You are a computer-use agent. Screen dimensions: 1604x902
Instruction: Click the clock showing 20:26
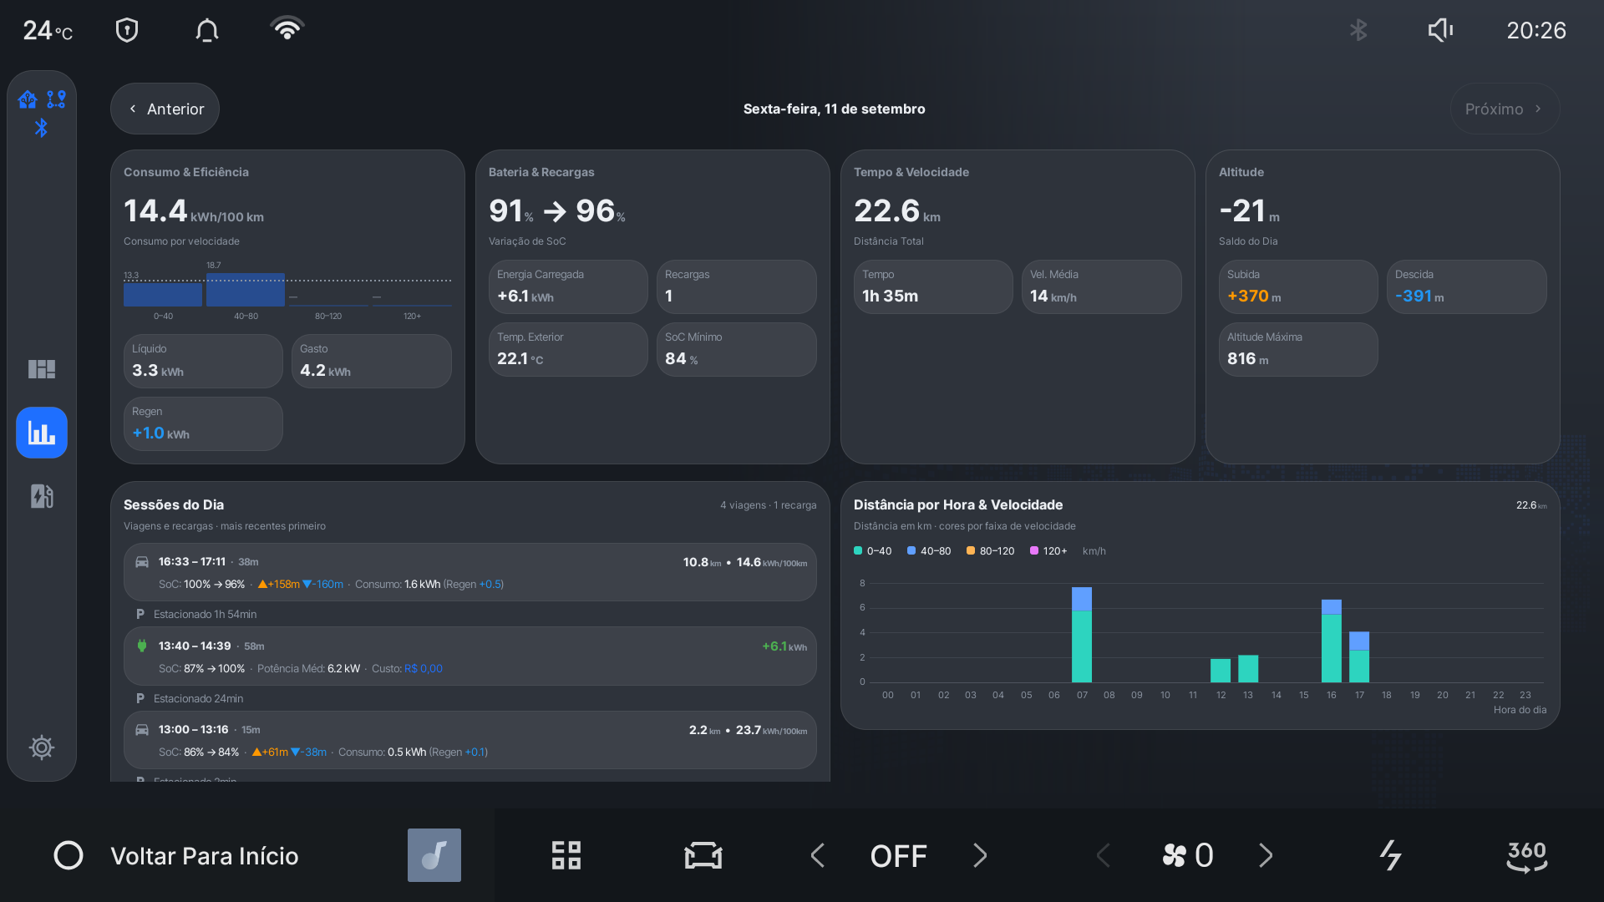pos(1536,30)
